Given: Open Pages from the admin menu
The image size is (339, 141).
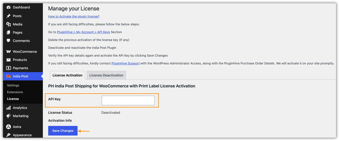Looking at the screenshot, I should tap(23, 32).
